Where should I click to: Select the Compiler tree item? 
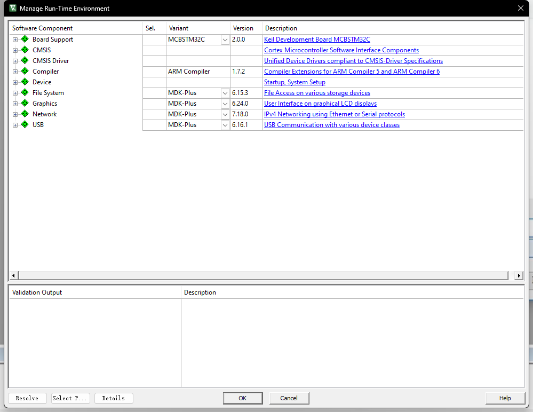pyautogui.click(x=45, y=72)
